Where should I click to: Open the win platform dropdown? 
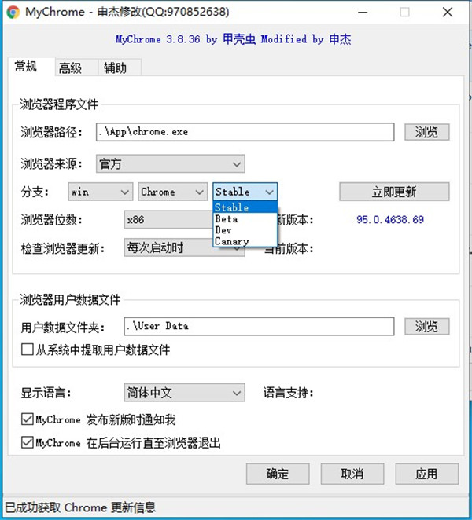click(100, 192)
